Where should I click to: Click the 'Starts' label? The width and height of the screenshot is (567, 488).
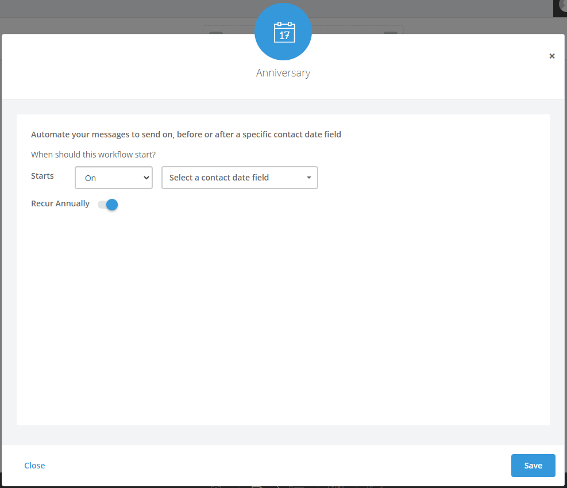pos(43,176)
